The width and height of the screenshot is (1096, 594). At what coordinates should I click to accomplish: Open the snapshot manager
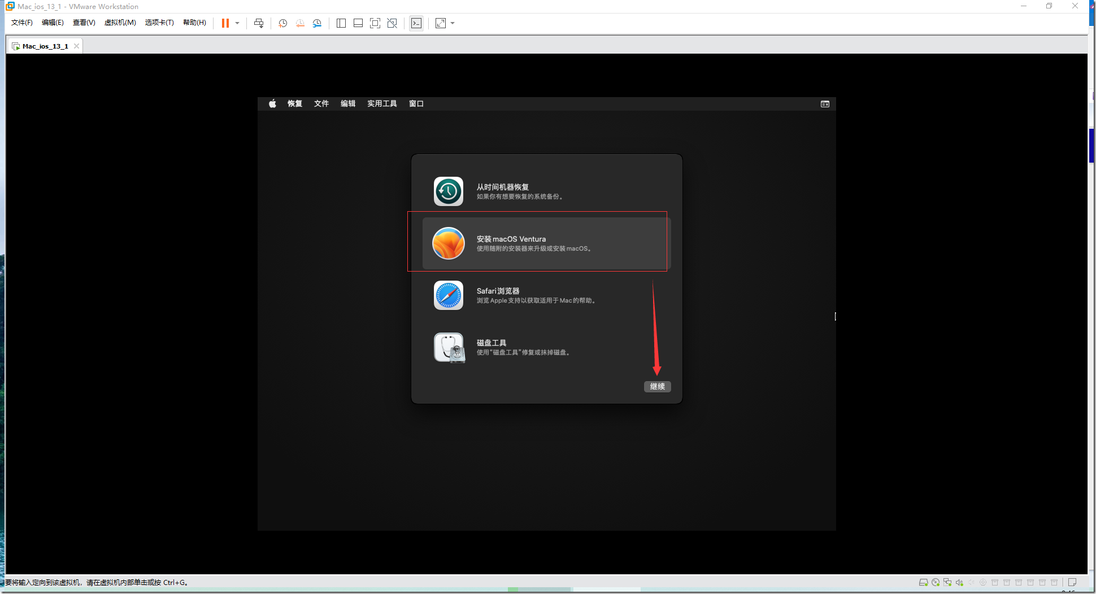[317, 23]
